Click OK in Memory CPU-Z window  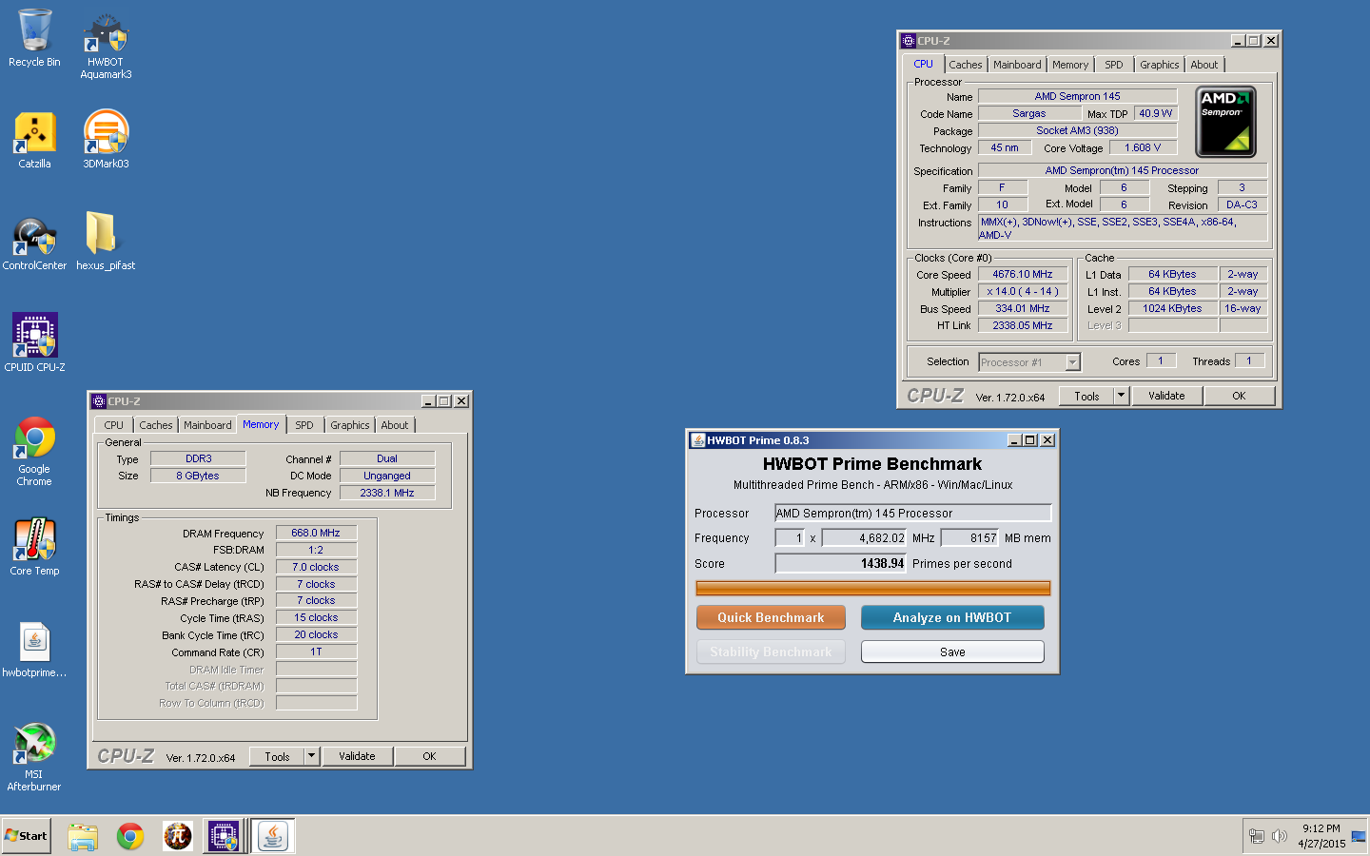coord(429,756)
